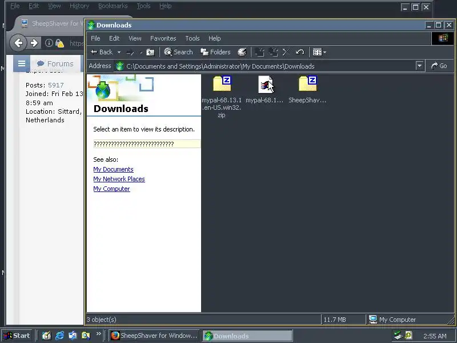Click the Forward arrow in Explorer toolbar
This screenshot has height=343, width=457.
tap(130, 53)
